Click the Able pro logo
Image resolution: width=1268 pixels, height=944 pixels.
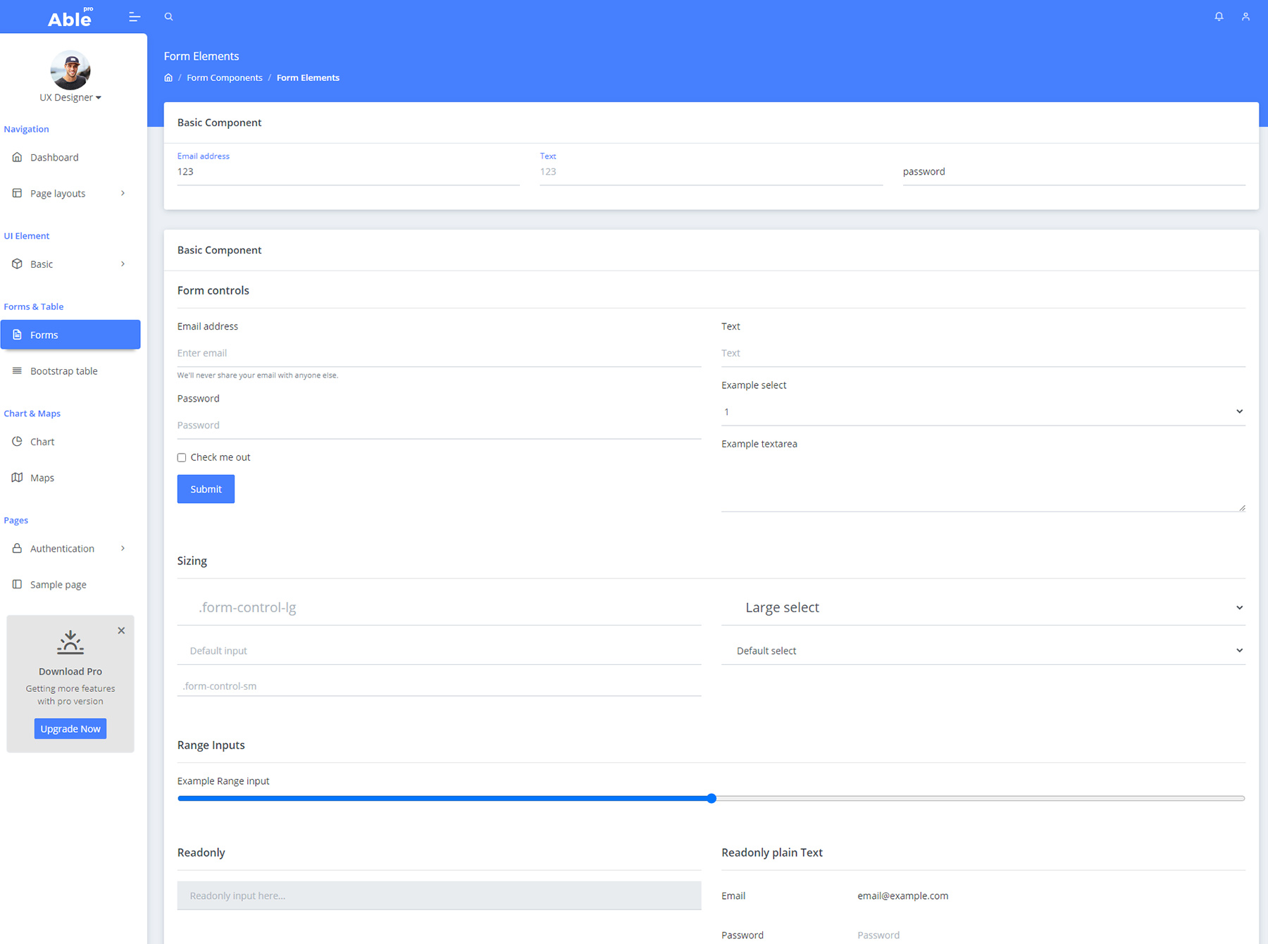point(70,18)
